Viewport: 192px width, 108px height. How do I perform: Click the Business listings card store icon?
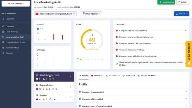tap(37, 85)
